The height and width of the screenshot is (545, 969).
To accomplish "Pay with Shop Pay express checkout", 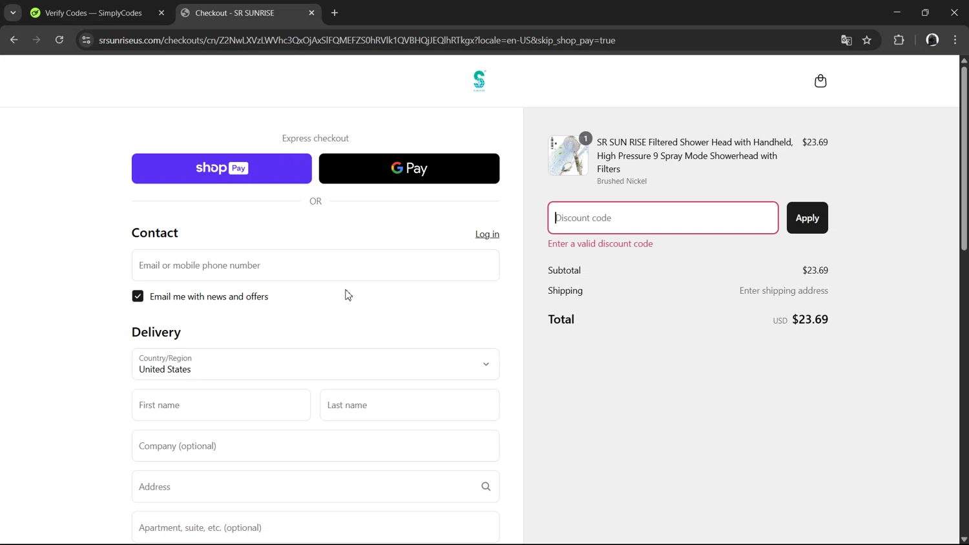I will coord(222,169).
